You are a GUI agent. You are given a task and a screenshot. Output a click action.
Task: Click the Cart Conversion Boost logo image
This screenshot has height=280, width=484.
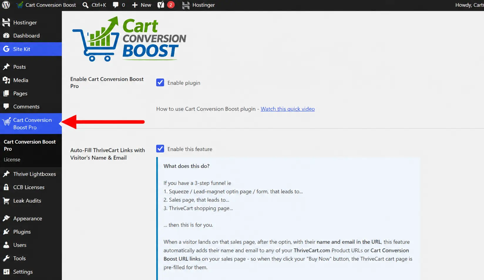coord(129,39)
